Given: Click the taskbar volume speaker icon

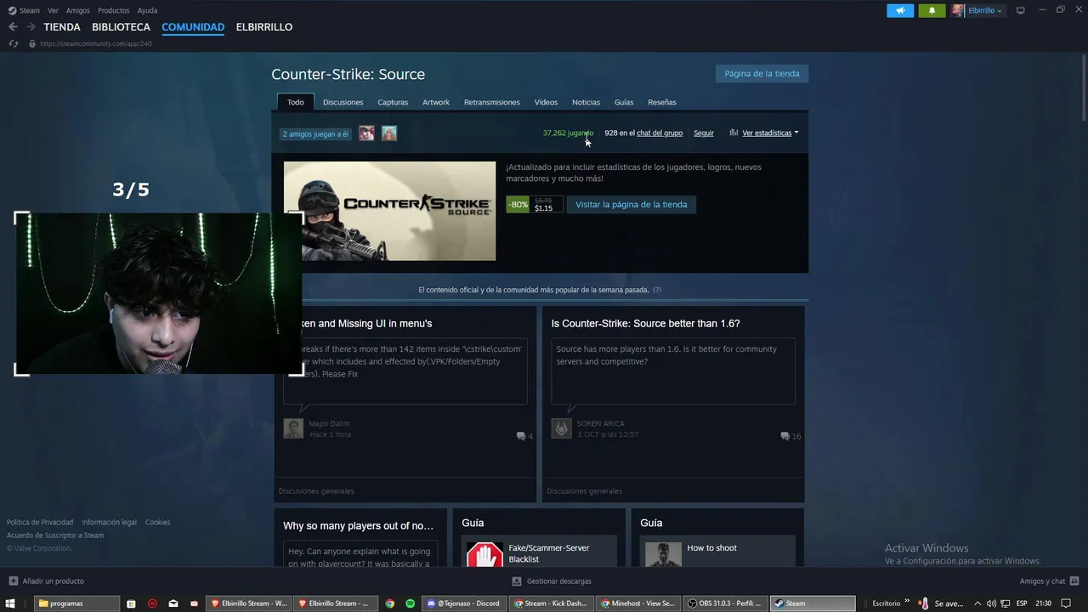Looking at the screenshot, I should (991, 603).
